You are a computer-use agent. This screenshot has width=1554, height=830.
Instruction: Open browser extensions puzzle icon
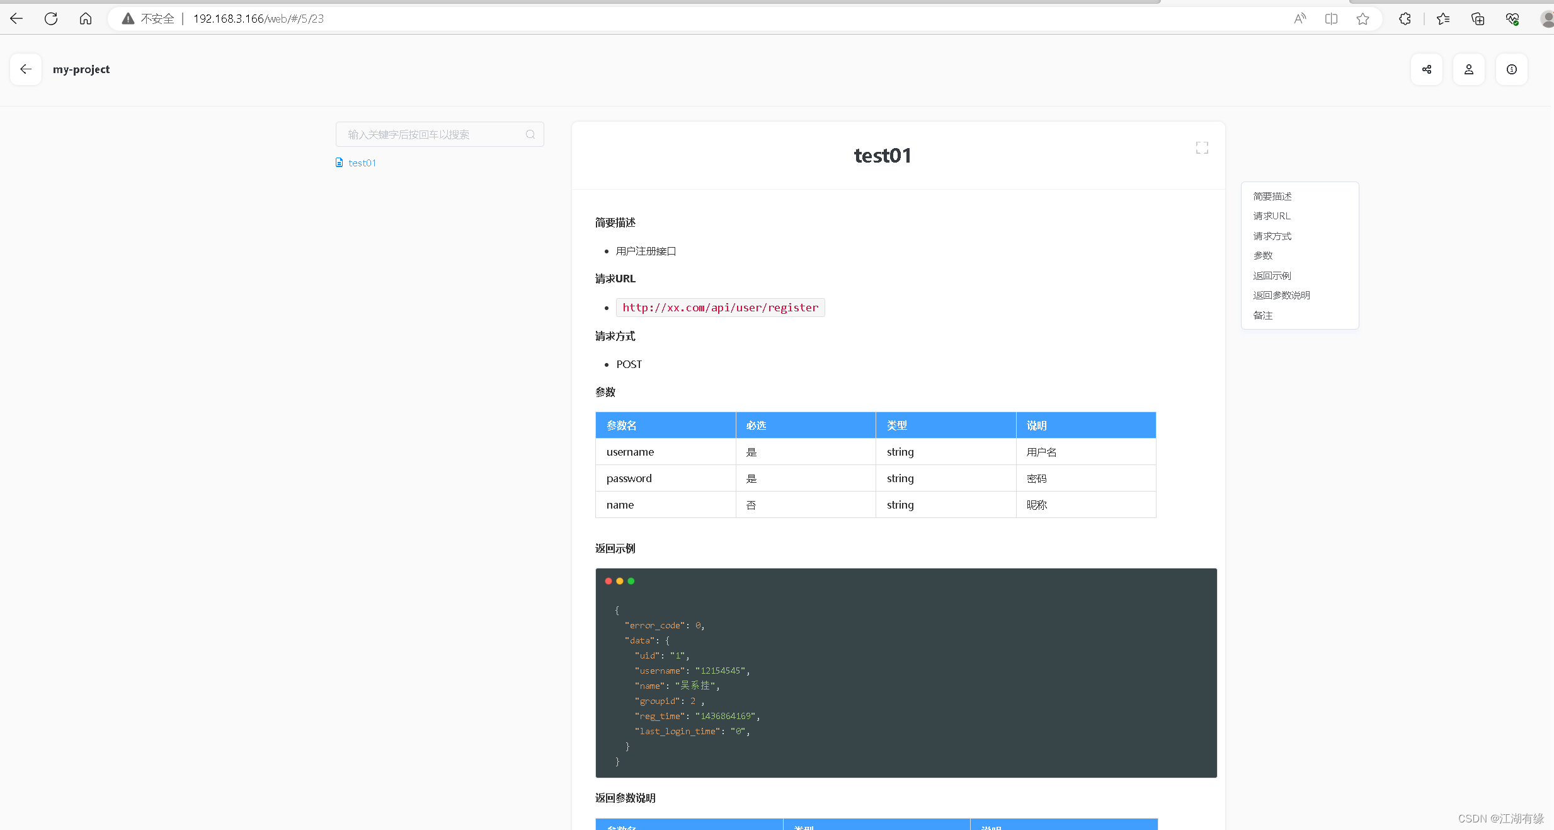[1405, 19]
